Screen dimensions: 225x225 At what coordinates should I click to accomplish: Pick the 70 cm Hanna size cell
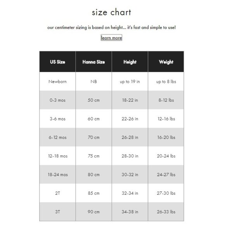[x=94, y=137]
